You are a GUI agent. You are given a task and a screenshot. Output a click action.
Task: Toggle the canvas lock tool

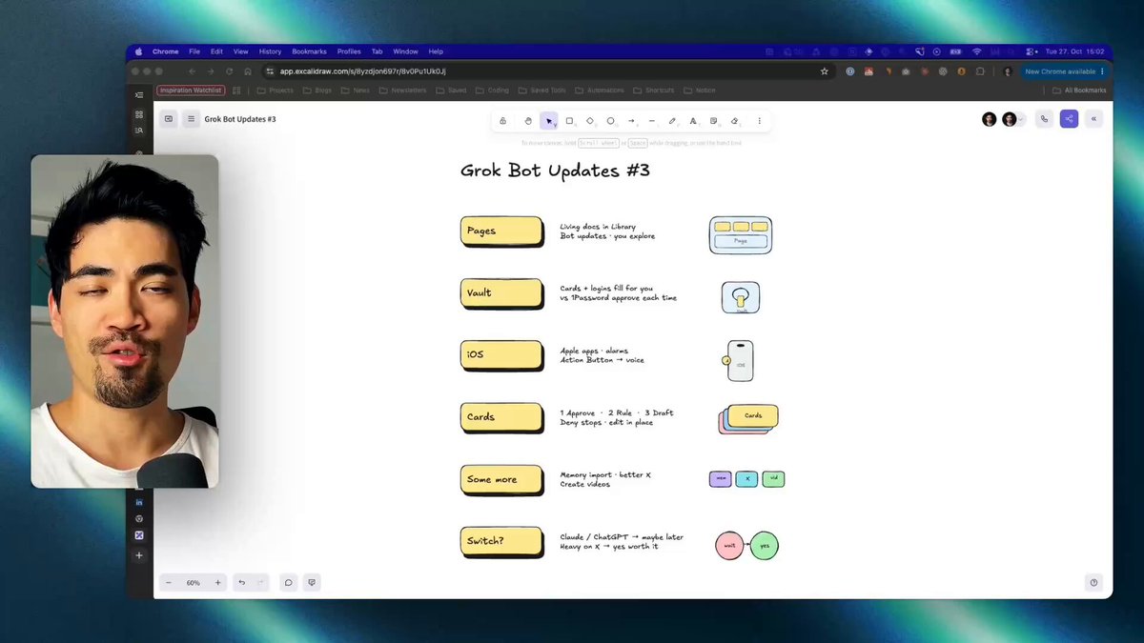point(502,121)
